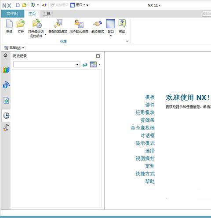The height and width of the screenshot is (218, 211).
Task: Switch to the Tools (工具) tab
Action: tap(47, 14)
